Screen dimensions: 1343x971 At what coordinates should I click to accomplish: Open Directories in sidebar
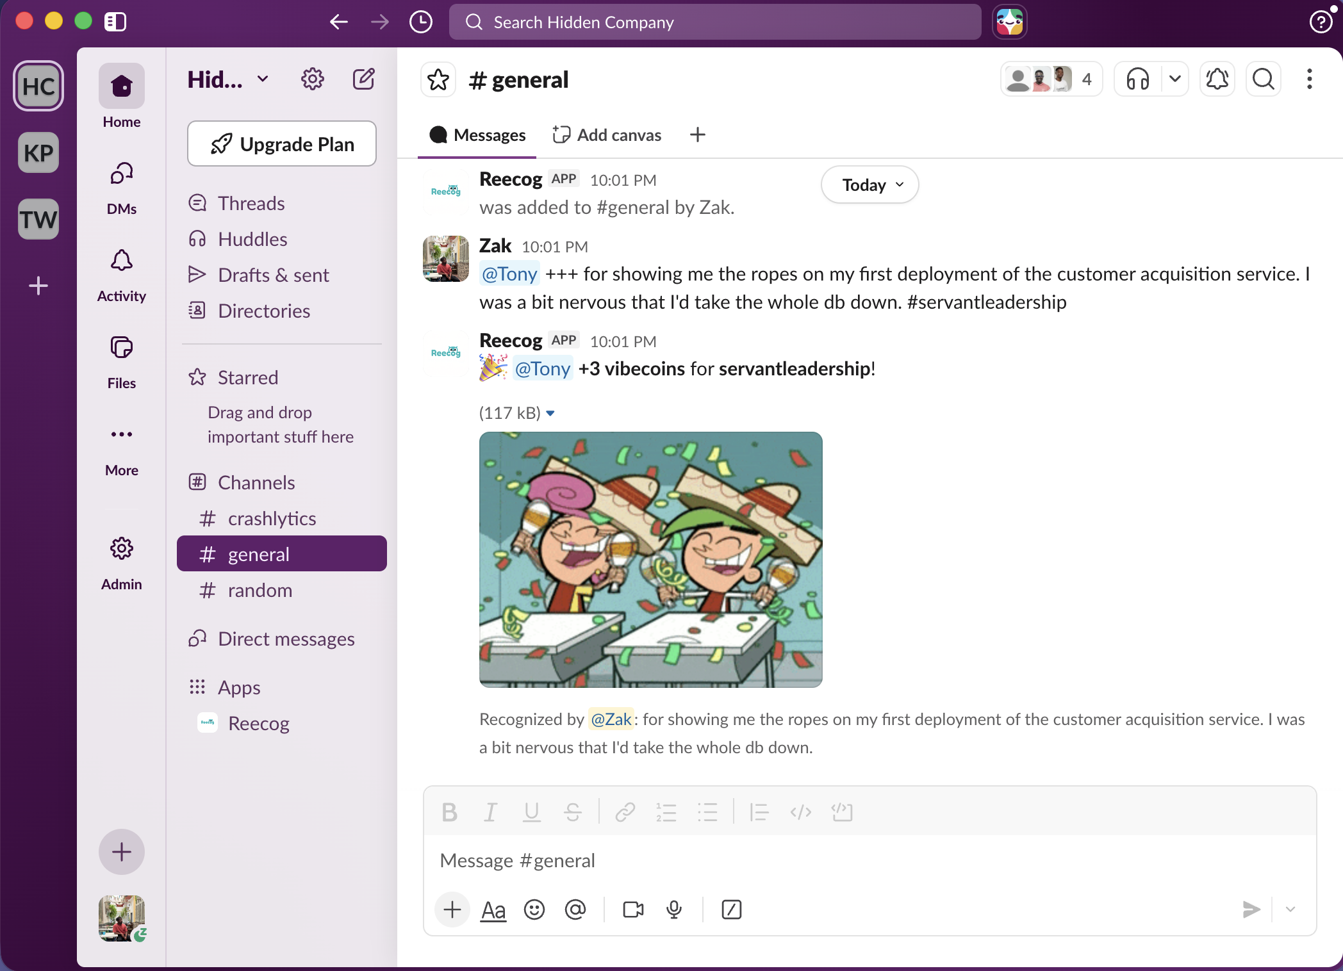[x=282, y=311]
